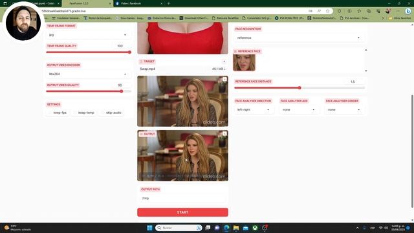The width and height of the screenshot is (414, 233).
Task: Add page to favorites star icon
Action: (328, 11)
